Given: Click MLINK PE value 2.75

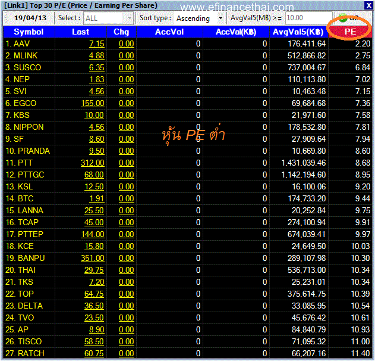Looking at the screenshot, I should coord(363,55).
